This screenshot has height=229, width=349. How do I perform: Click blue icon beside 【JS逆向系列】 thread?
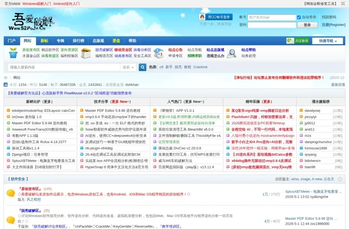[228, 154]
